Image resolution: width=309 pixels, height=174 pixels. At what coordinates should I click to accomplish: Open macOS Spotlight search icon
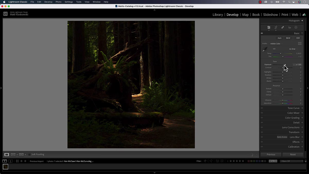pyautogui.click(x=289, y=2)
